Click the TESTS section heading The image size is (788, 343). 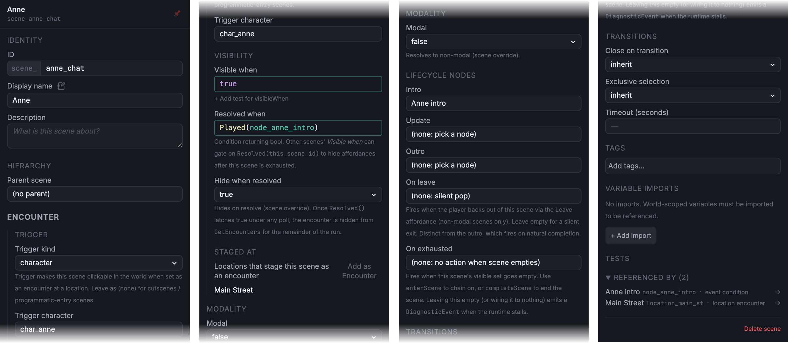[617, 258]
